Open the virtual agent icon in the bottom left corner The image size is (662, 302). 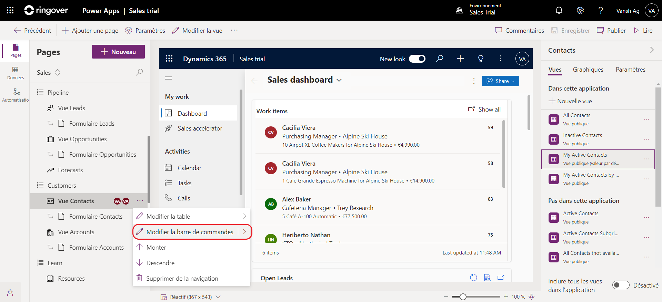tap(10, 292)
